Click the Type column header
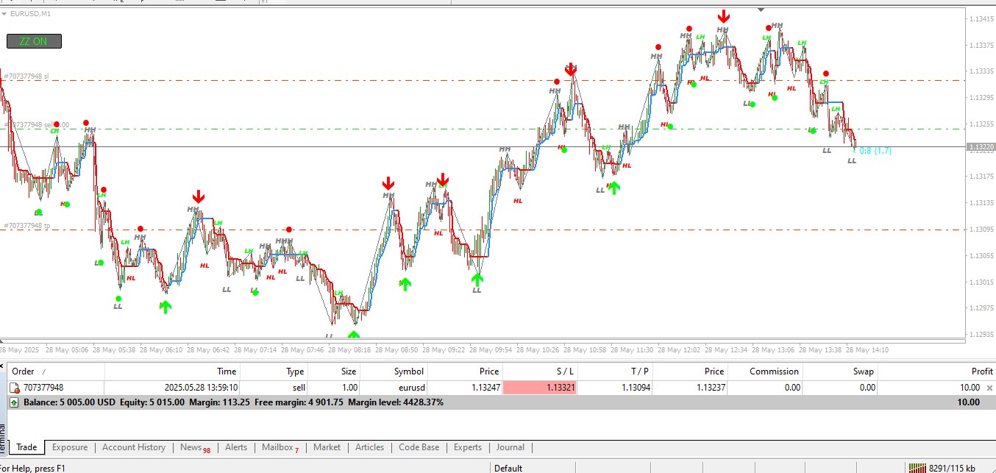 point(273,371)
